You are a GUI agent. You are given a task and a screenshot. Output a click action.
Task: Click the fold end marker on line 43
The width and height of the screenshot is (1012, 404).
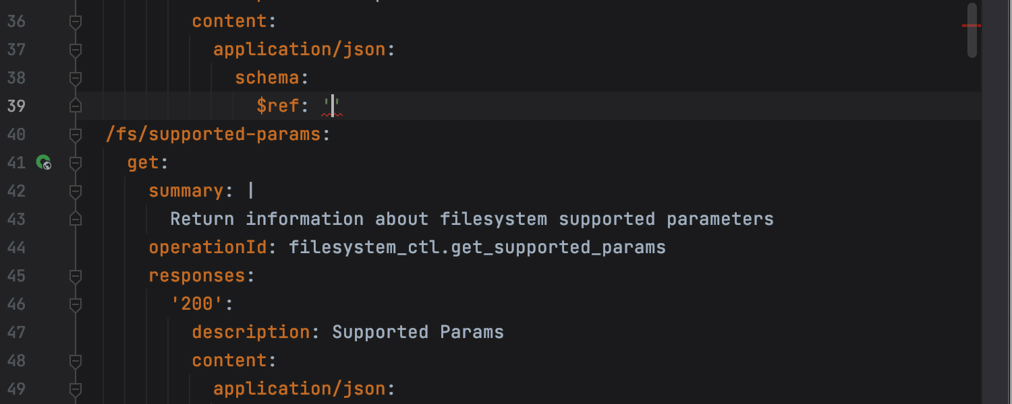76,219
